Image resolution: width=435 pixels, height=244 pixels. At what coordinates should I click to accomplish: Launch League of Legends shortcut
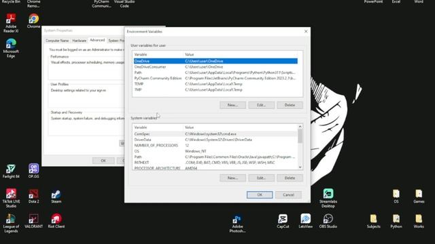click(11, 223)
